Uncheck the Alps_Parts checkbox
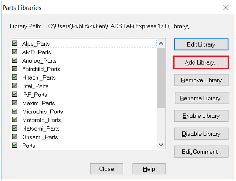The width and height of the screenshot is (236, 181). 15,43
